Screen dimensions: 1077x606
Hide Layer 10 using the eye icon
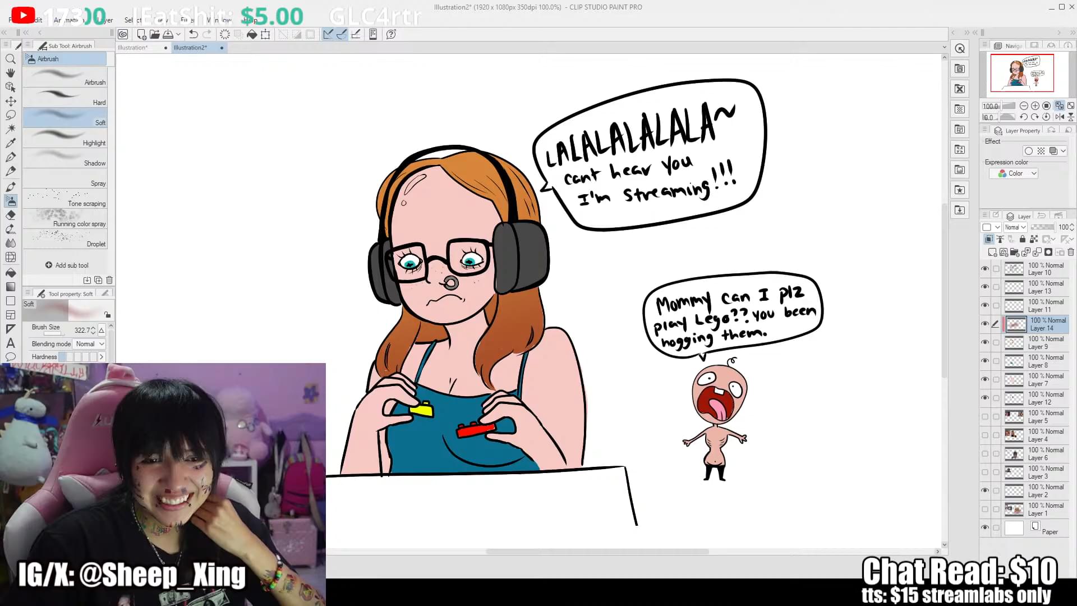click(x=985, y=269)
